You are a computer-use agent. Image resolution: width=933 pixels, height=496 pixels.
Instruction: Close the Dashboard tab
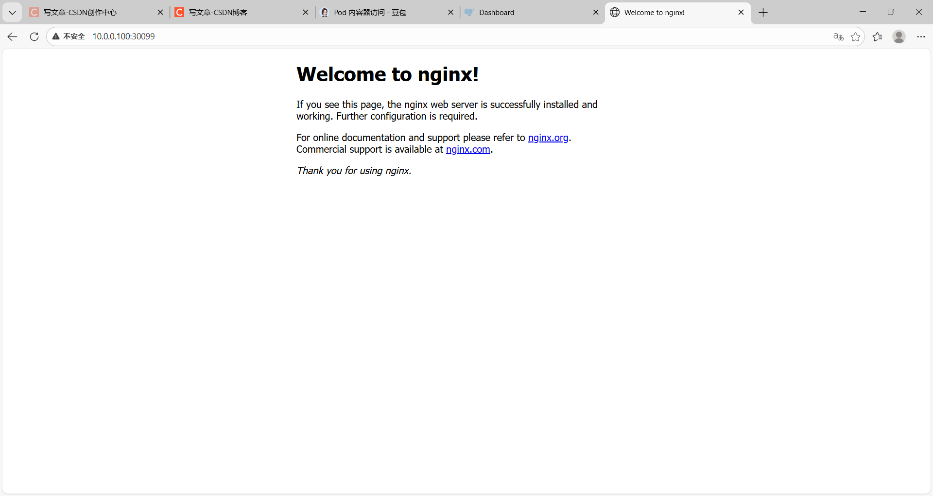(x=596, y=13)
